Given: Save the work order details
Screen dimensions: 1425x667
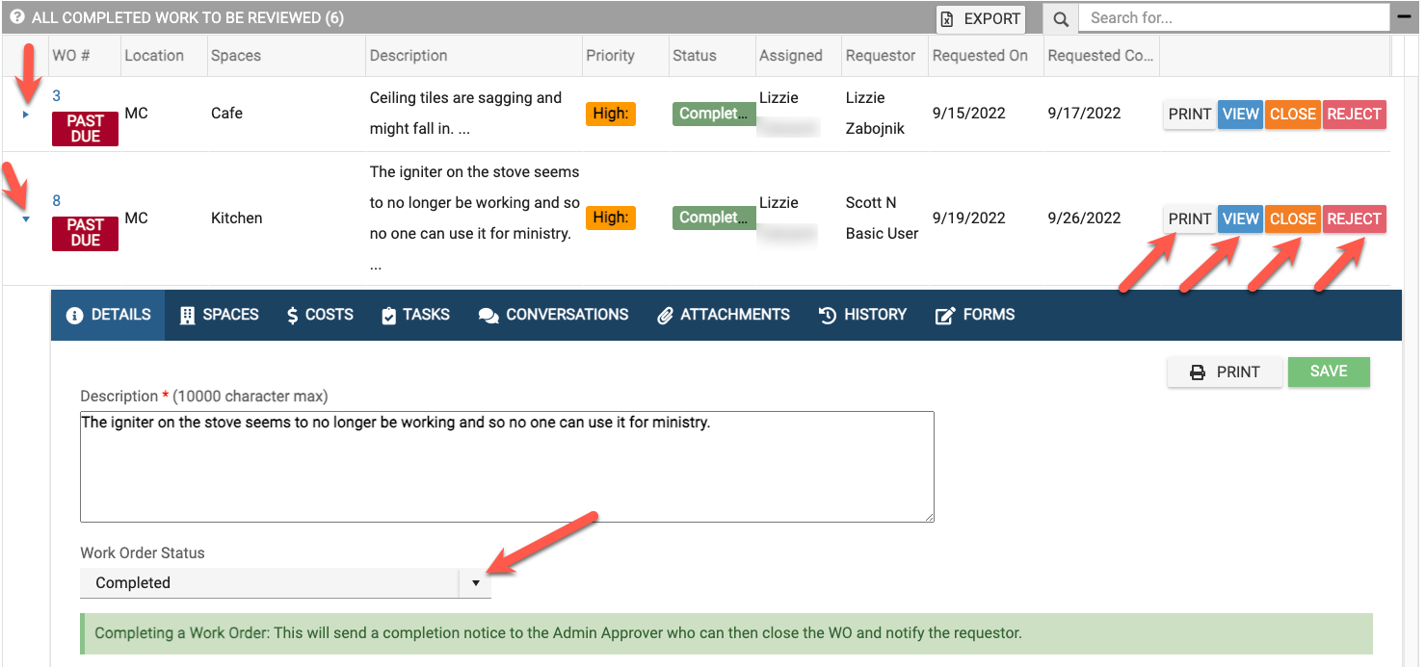Looking at the screenshot, I should (1328, 372).
